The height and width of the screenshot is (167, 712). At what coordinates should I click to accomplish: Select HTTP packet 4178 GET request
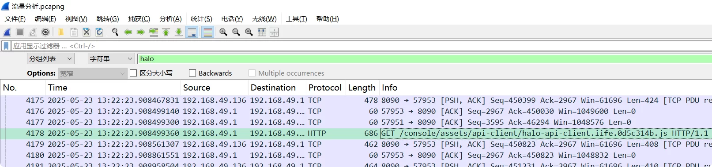[x=356, y=133]
